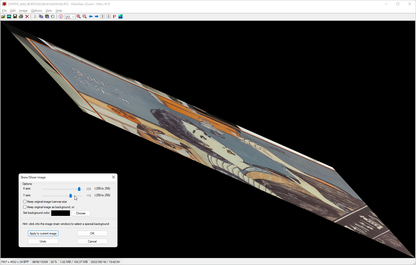Open the File menu
The width and height of the screenshot is (416, 265).
(x=4, y=11)
